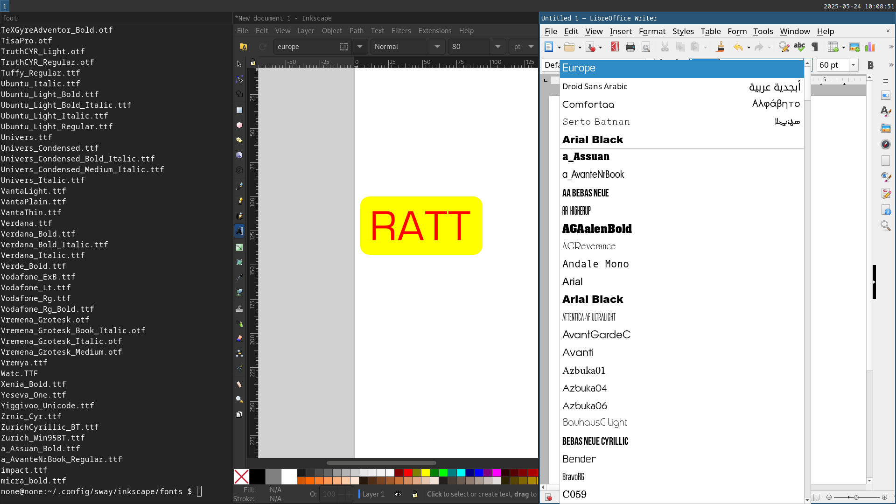The width and height of the screenshot is (896, 504).
Task: Pick the spiral tool
Action: (239, 170)
